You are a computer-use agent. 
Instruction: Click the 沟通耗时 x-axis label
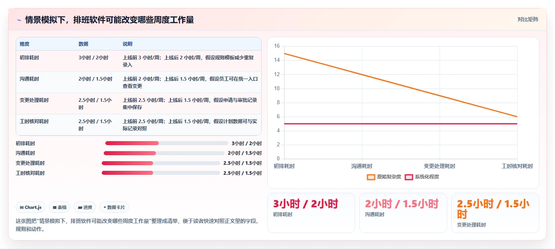(x=362, y=166)
